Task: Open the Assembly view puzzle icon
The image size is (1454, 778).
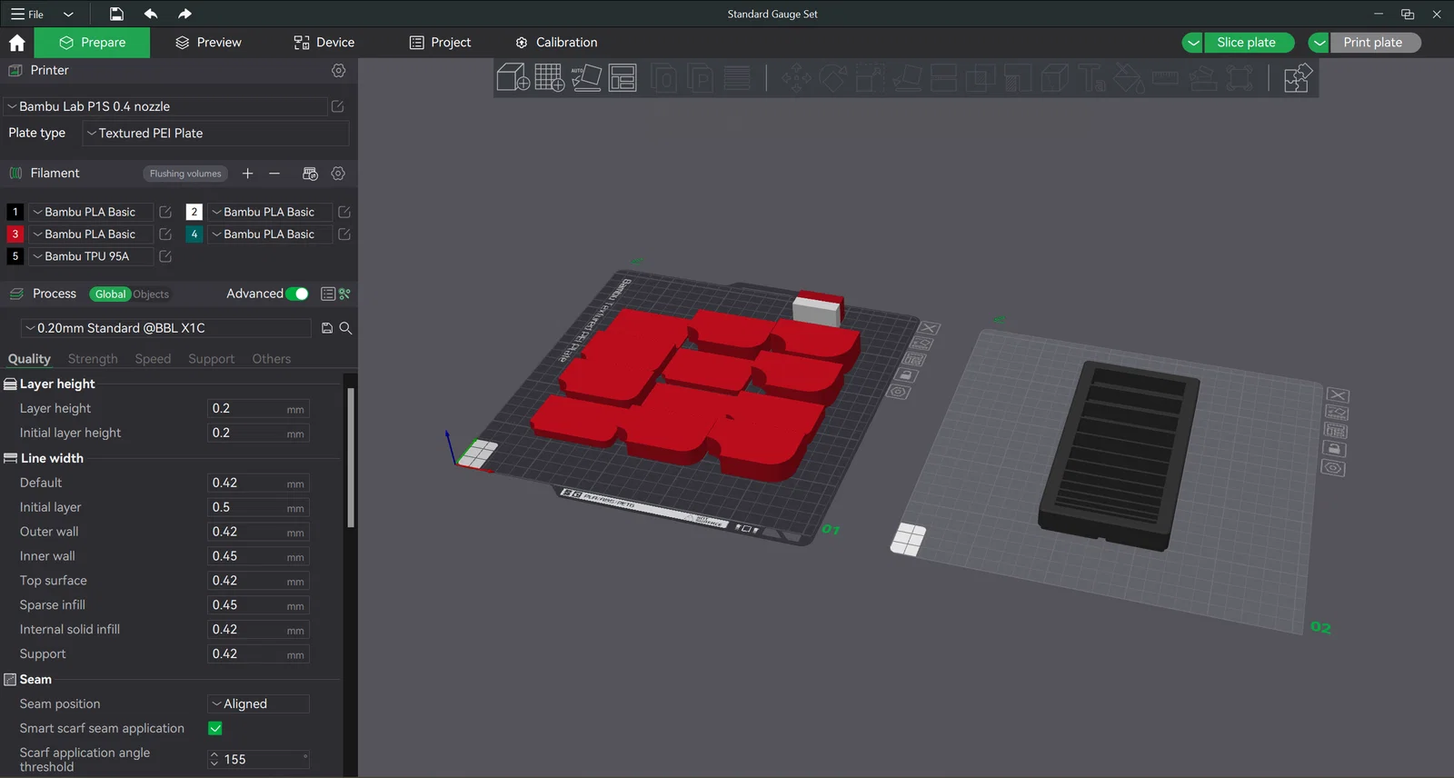Action: coord(1298,78)
